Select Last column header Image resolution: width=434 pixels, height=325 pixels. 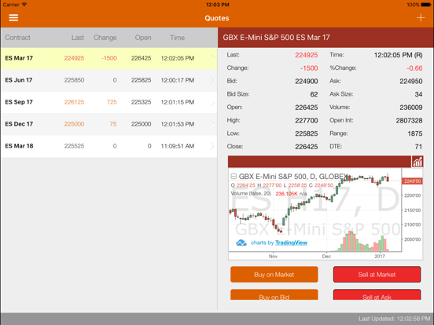(x=78, y=38)
